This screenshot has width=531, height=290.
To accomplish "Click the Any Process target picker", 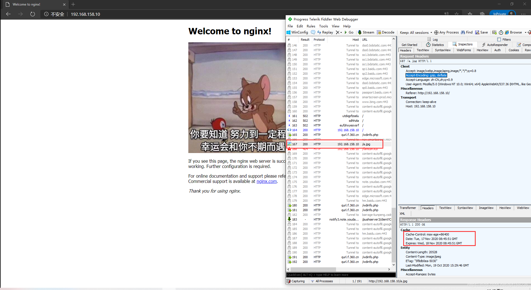I will (446, 32).
